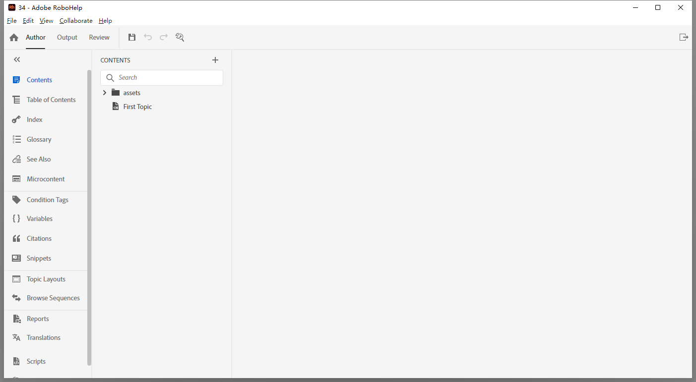Click the sign-out icon at top right
696x382 pixels.
[684, 37]
